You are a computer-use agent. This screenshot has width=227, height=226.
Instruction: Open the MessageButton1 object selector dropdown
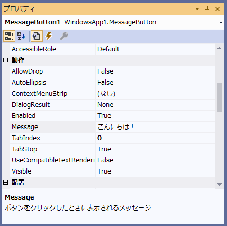[221, 22]
